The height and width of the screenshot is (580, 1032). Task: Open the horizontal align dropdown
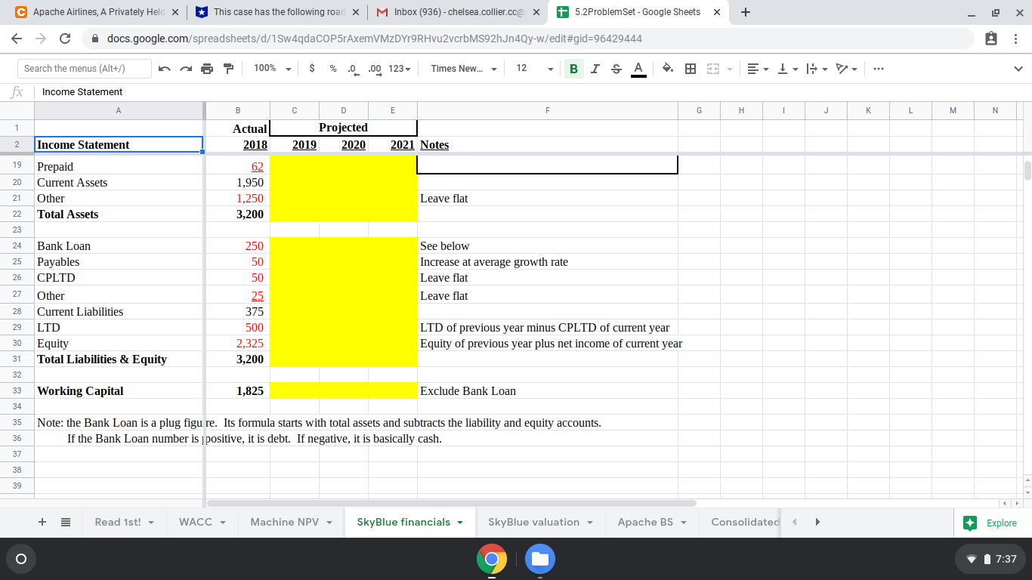755,68
